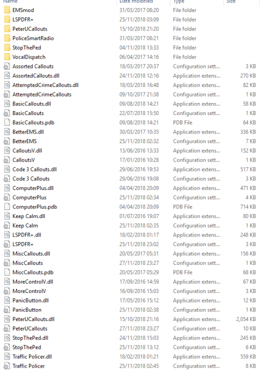268x375 pixels.
Task: Select the PeterUCallouts folder name
Action: click(x=30, y=29)
